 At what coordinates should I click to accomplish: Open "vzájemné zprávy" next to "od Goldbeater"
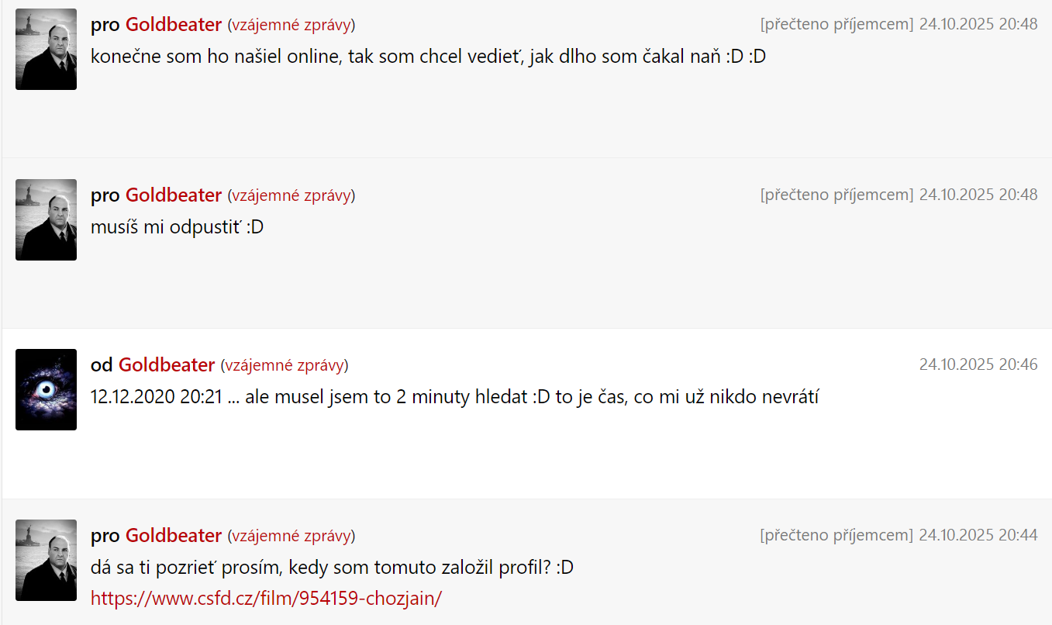[x=284, y=366]
